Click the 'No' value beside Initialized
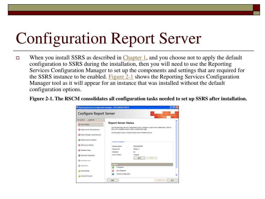 (x=134, y=152)
